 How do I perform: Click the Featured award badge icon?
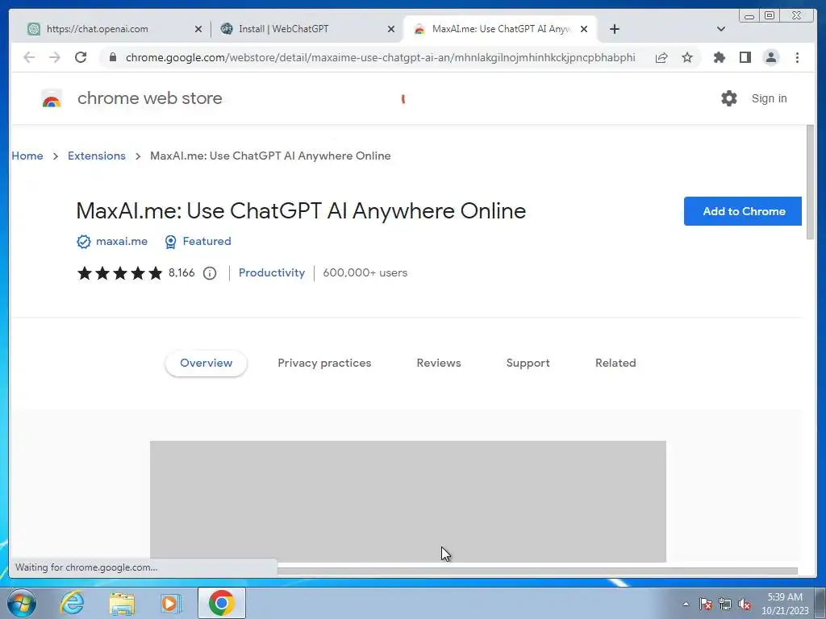(171, 242)
